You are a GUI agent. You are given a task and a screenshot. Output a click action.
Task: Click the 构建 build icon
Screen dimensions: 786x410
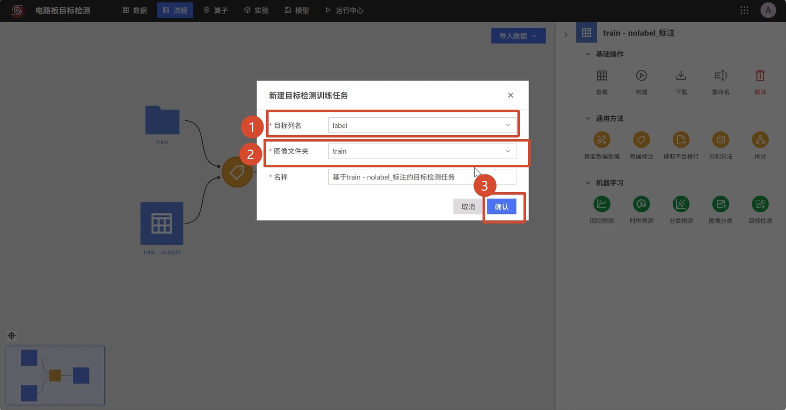tap(641, 76)
